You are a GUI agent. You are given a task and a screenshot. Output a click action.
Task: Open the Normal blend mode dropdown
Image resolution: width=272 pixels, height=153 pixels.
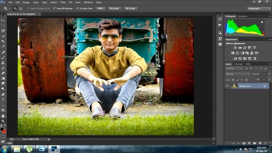coord(238,74)
